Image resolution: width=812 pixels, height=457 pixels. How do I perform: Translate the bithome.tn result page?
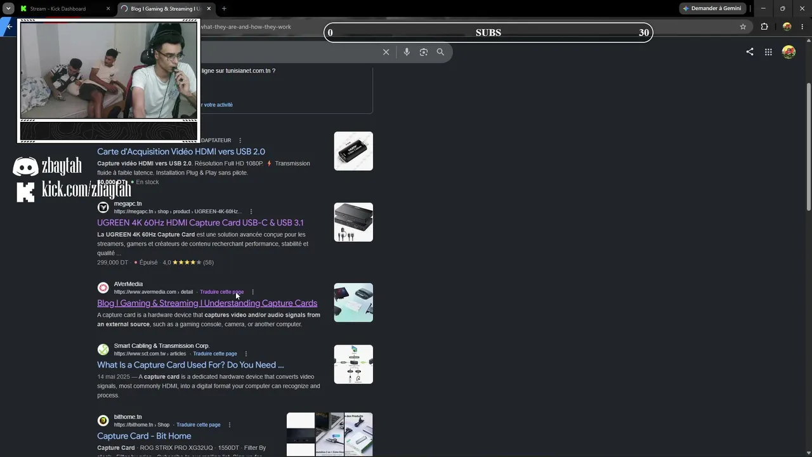pos(199,425)
